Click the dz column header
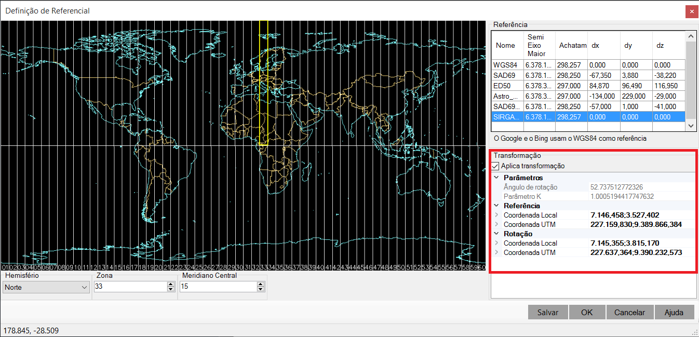 click(668, 46)
